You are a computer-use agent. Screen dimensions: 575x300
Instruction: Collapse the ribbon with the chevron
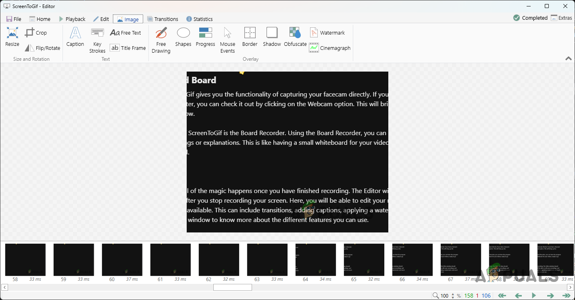point(568,59)
